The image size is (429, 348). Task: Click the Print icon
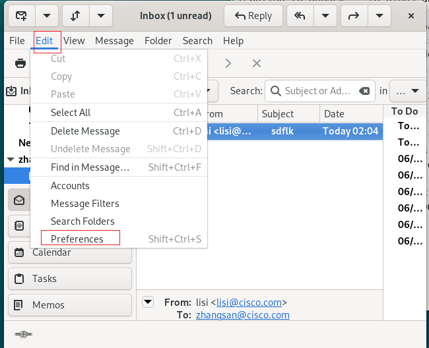pos(20,63)
